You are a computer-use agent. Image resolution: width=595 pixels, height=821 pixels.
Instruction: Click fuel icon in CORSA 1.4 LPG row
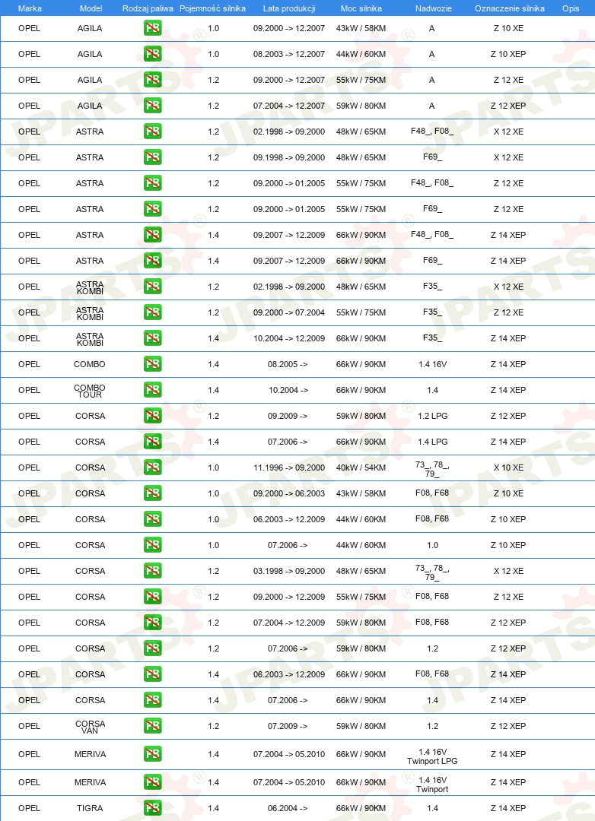coord(152,442)
